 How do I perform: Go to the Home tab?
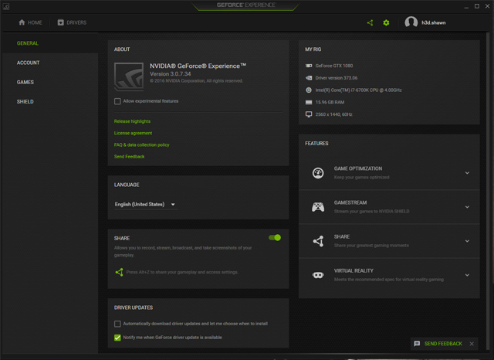(30, 22)
